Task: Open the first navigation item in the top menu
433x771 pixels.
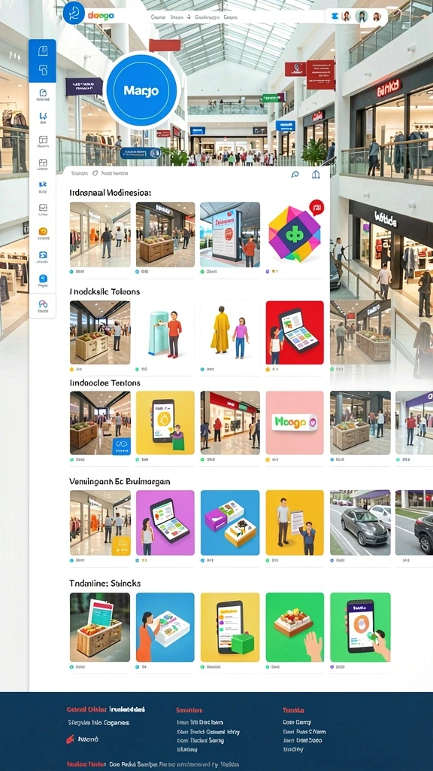Action: (x=158, y=17)
